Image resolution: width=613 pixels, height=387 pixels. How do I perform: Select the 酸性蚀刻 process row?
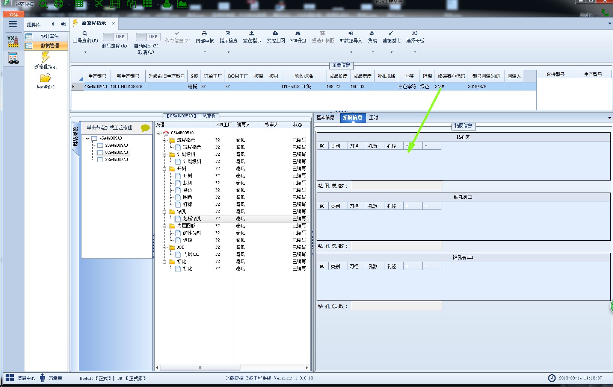(x=233, y=233)
